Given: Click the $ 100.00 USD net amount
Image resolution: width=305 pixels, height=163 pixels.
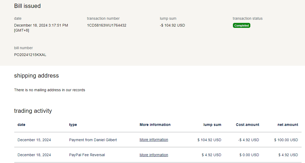Looking at the screenshot, I should 286,140.
